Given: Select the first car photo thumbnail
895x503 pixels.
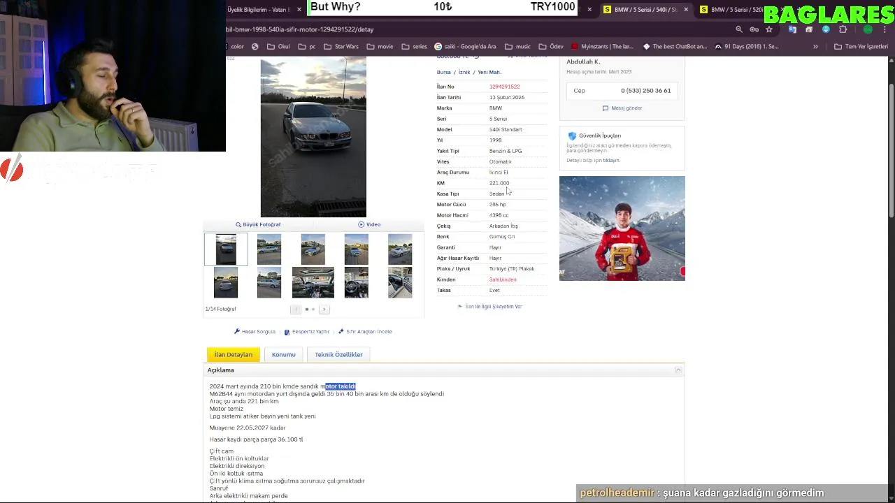Looking at the screenshot, I should 226,249.
